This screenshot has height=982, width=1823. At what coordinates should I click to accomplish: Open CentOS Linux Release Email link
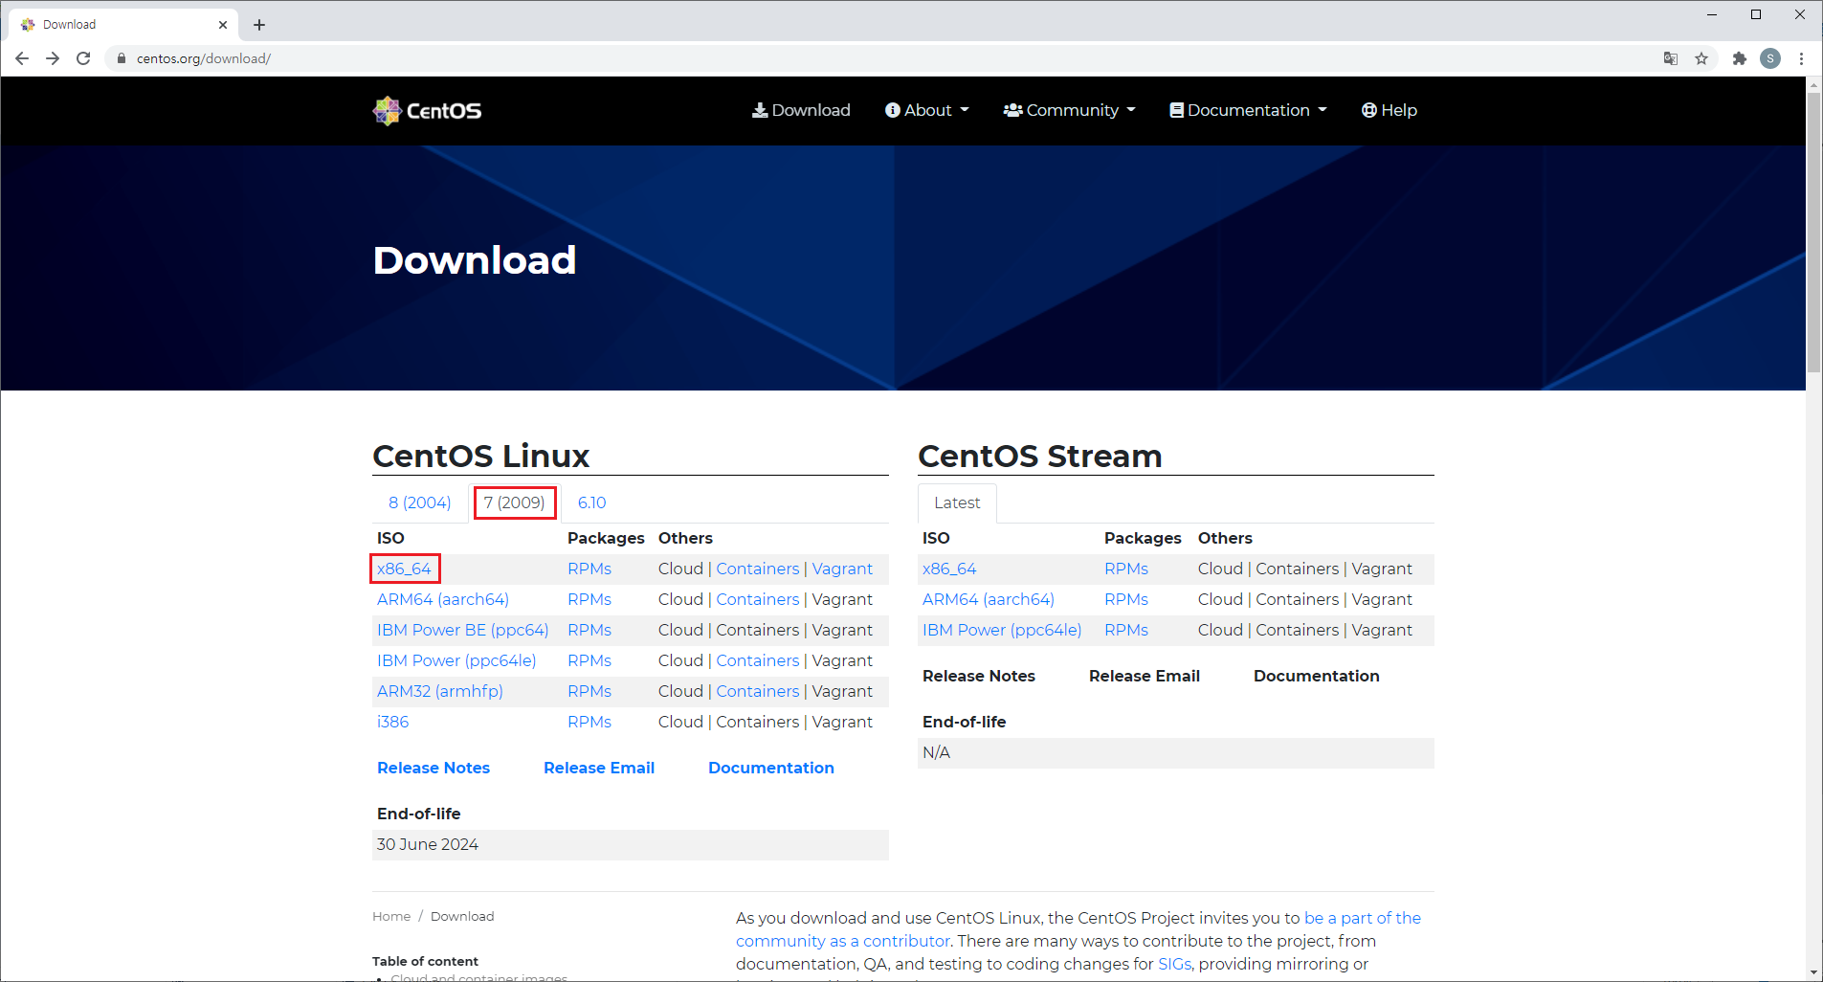click(x=599, y=768)
